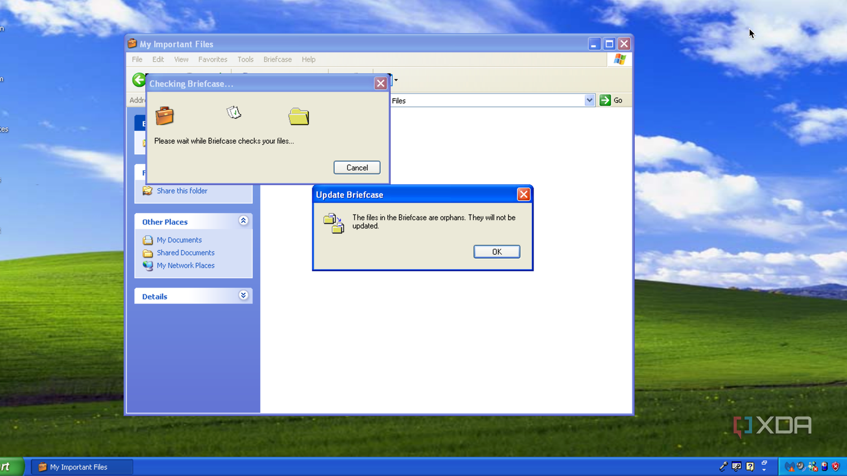Select the yellow folder icon in the dialog
This screenshot has height=476, width=847.
tap(299, 117)
